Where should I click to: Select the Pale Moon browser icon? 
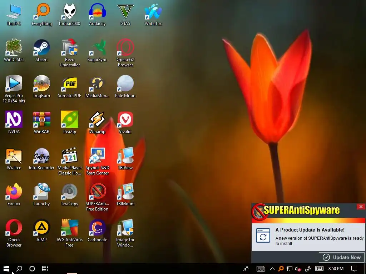(x=125, y=86)
